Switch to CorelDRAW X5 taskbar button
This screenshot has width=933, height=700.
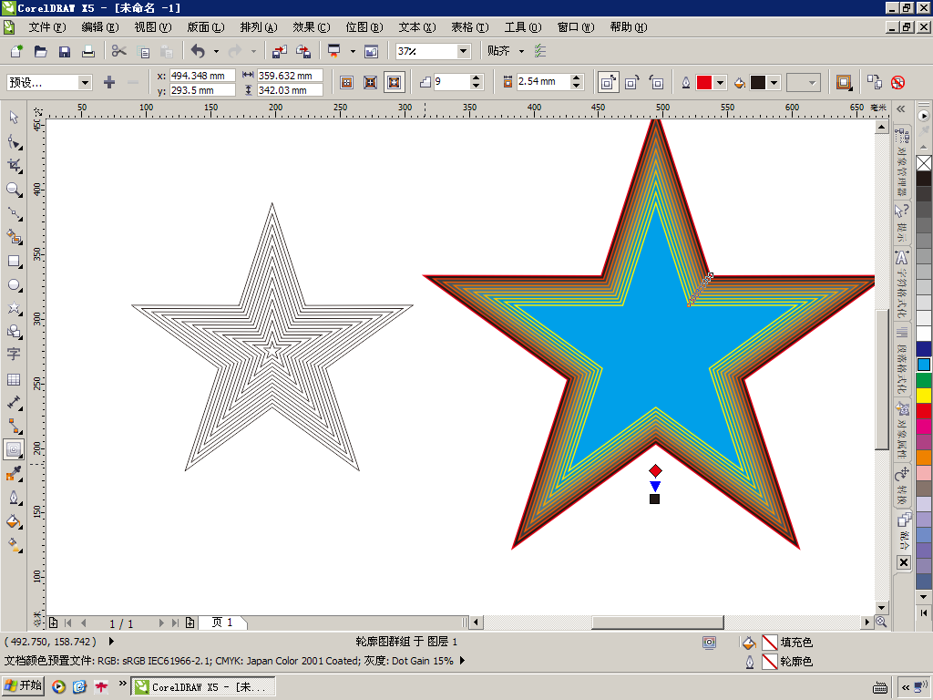coord(203,686)
